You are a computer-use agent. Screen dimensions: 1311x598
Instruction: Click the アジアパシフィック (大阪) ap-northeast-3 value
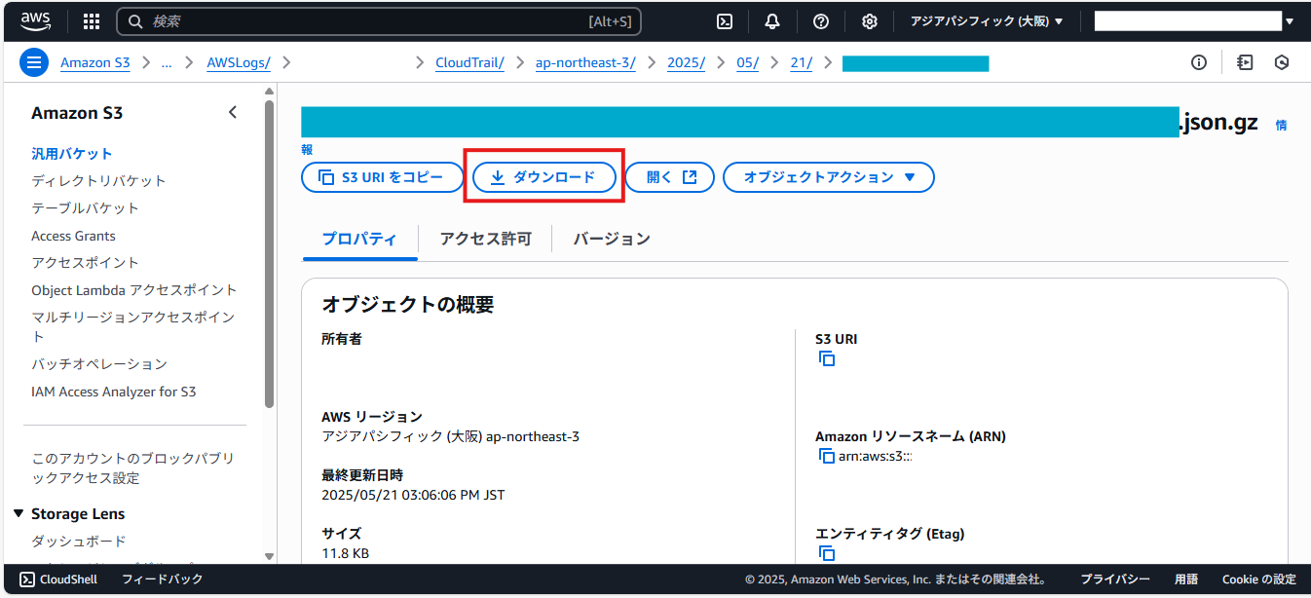450,436
